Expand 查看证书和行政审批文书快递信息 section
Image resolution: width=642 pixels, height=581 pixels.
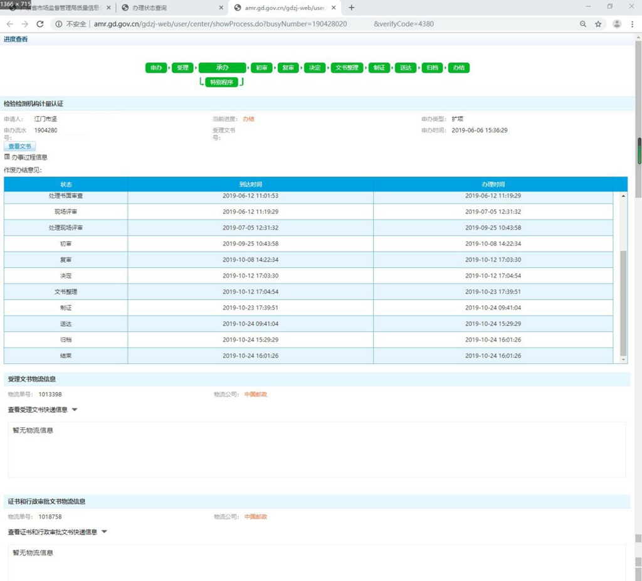(x=104, y=532)
